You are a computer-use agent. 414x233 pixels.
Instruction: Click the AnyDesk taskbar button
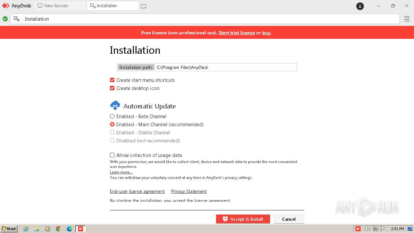coord(81,229)
